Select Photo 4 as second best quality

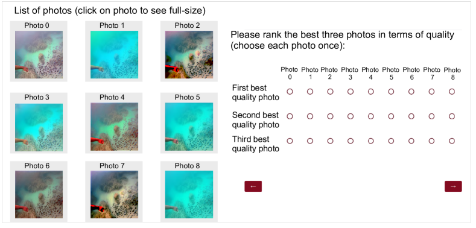(370, 116)
